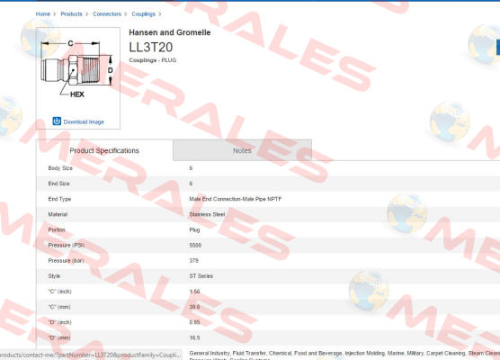Click the Download Image arrow icon
500x360 pixels.
coord(57,121)
